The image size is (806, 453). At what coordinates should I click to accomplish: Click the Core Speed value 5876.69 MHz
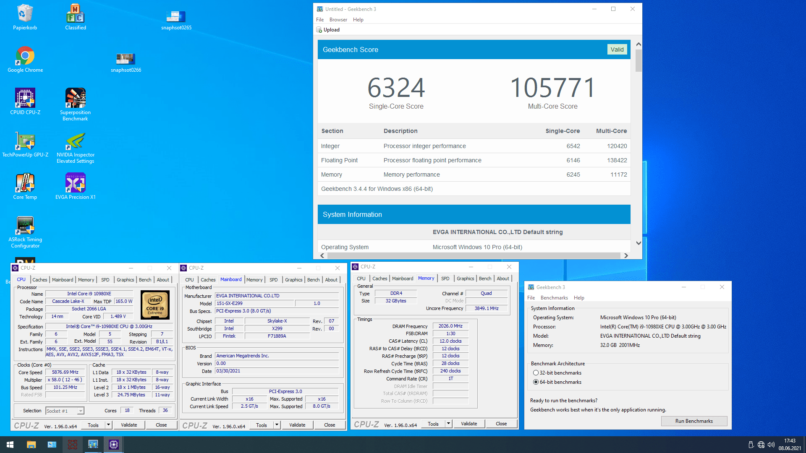point(65,372)
